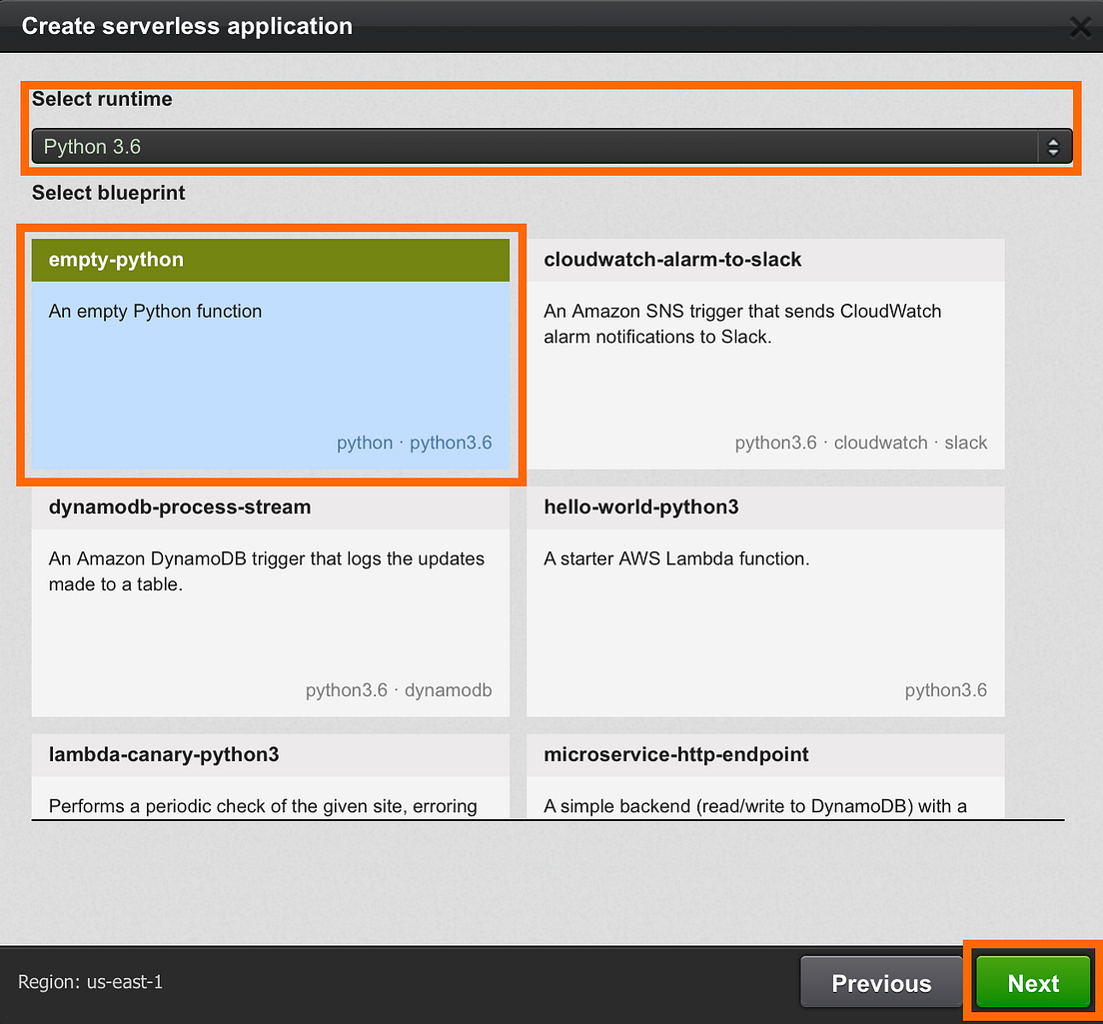
Task: Click the Select blueprint heading
Action: 108,192
